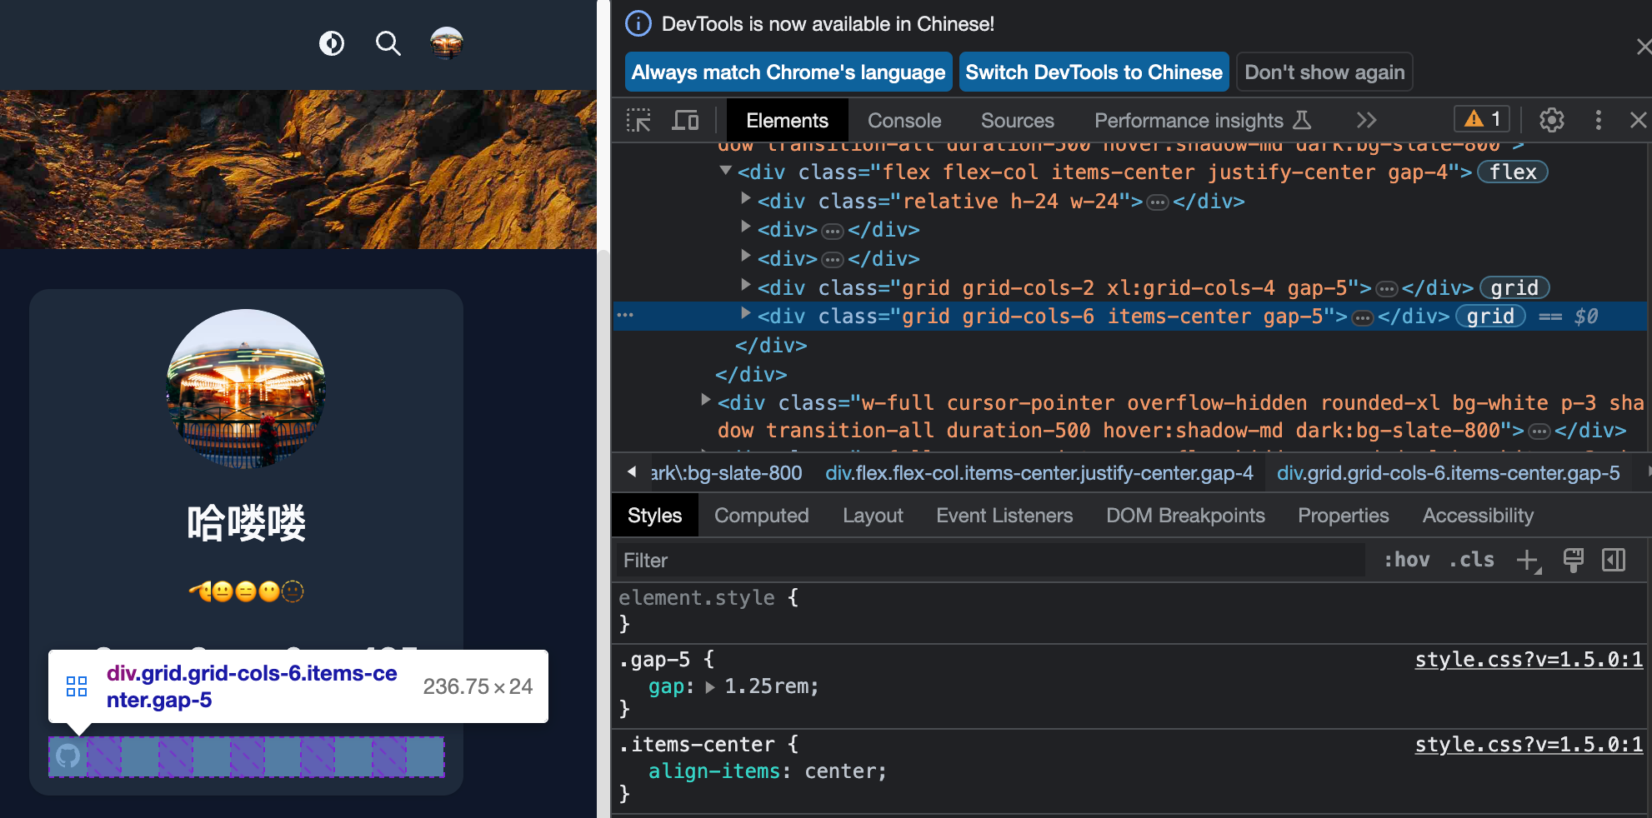This screenshot has height=818, width=1652.
Task: Click the GitHub icon in the highlighted grid
Action: coord(68,756)
